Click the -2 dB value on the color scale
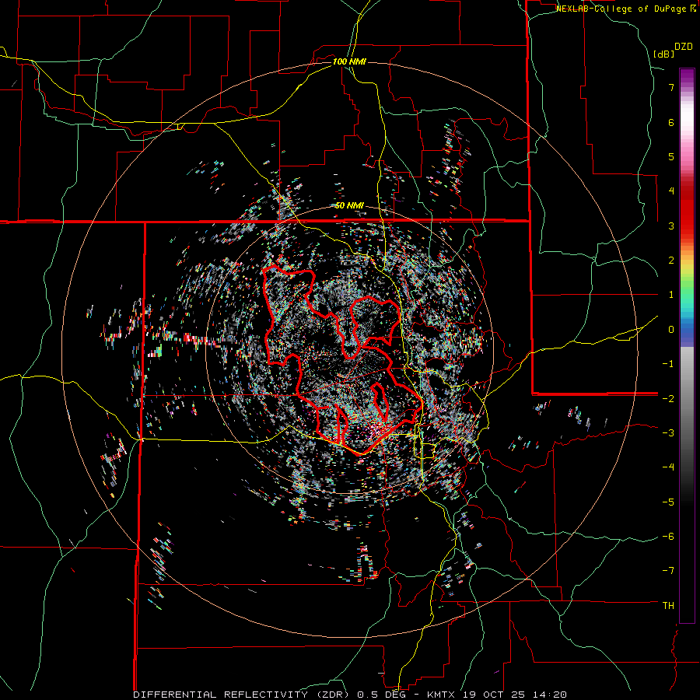The height and width of the screenshot is (700, 700). (x=668, y=398)
